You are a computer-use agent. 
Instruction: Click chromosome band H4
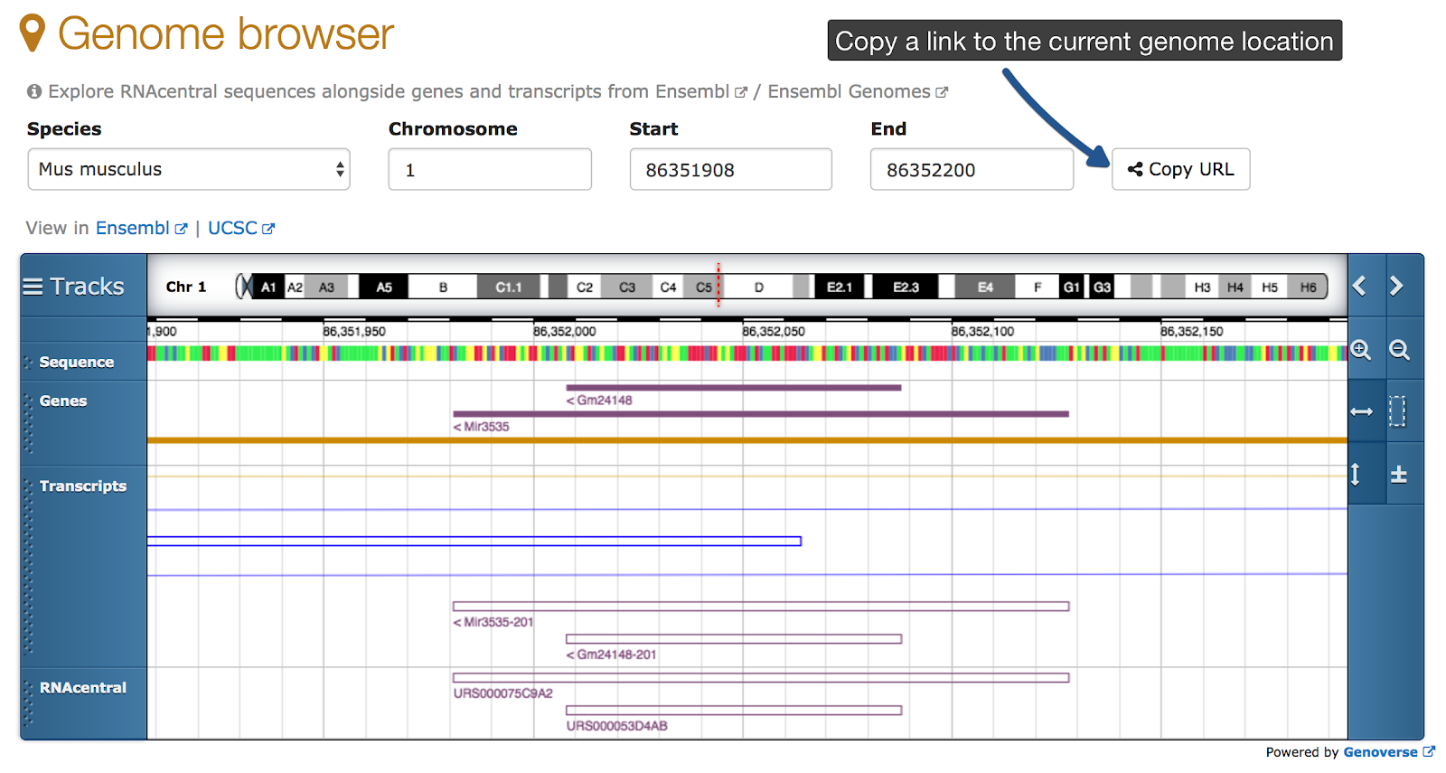[1235, 288]
